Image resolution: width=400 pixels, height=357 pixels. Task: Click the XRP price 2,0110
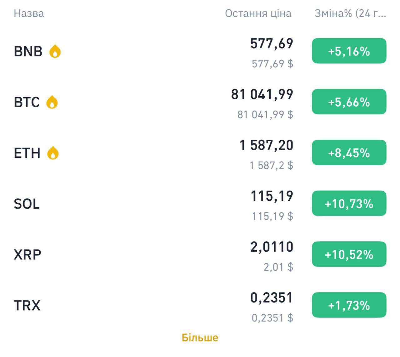click(x=272, y=247)
